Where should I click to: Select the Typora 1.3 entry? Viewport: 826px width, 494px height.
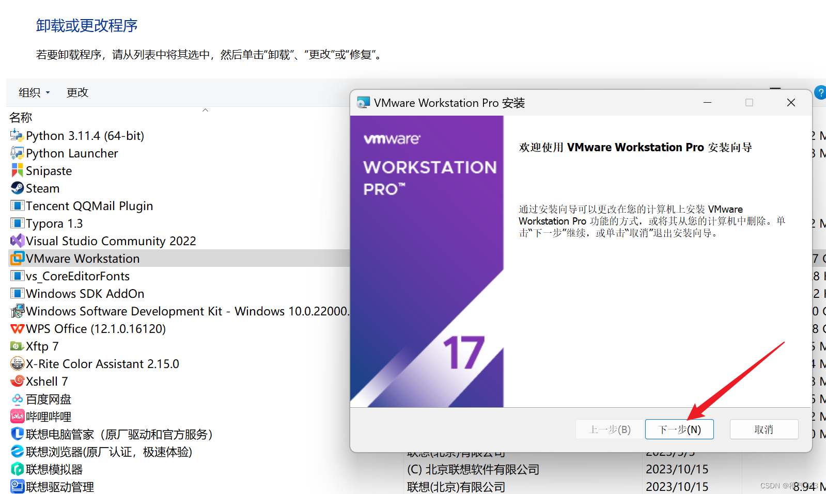tap(54, 224)
